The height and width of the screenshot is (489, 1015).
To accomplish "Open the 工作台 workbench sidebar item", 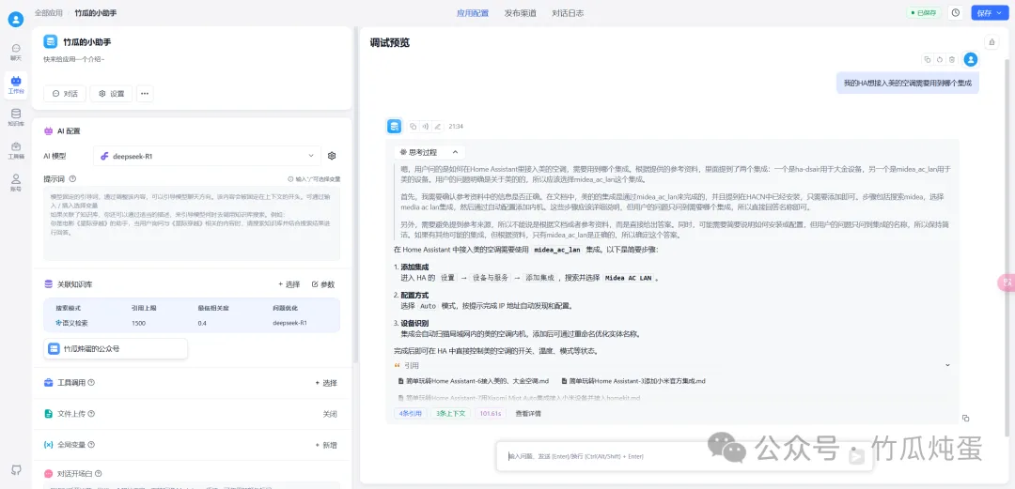I will click(16, 84).
